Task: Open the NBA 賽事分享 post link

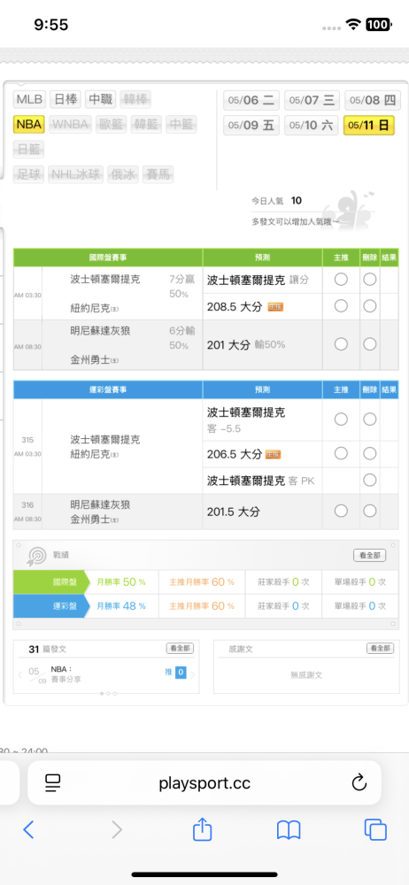Action: (x=66, y=674)
